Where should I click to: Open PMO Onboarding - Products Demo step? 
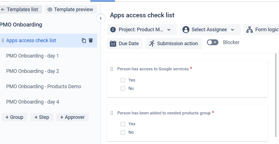tap(43, 87)
